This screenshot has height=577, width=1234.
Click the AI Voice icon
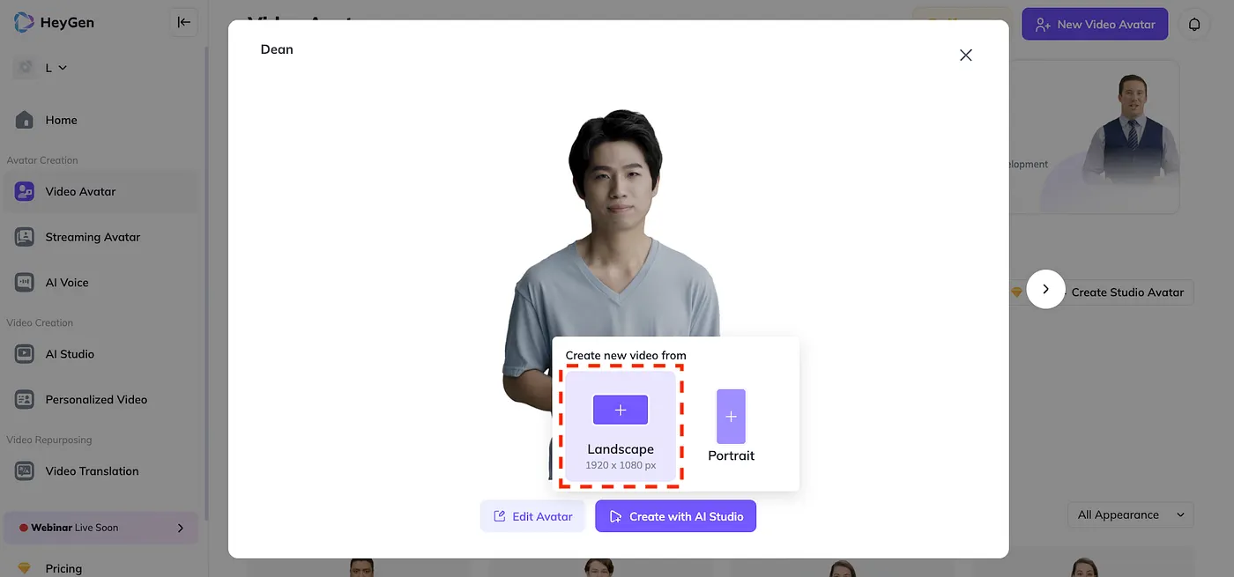(25, 283)
